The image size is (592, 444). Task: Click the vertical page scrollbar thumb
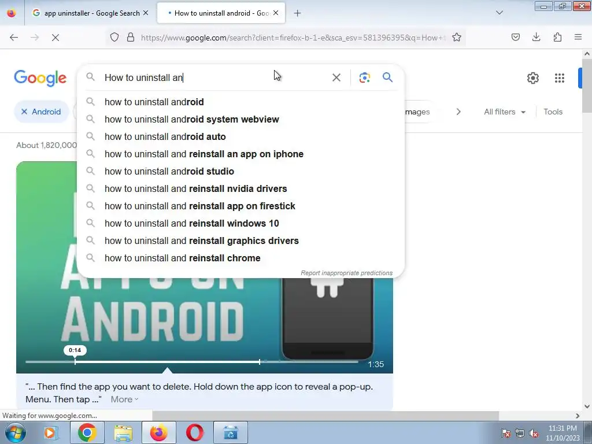click(587, 86)
